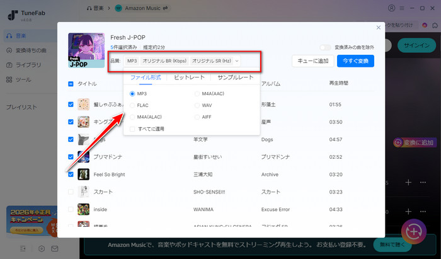Click the 星街すいせい artist text
441x259 pixels.
207,157
